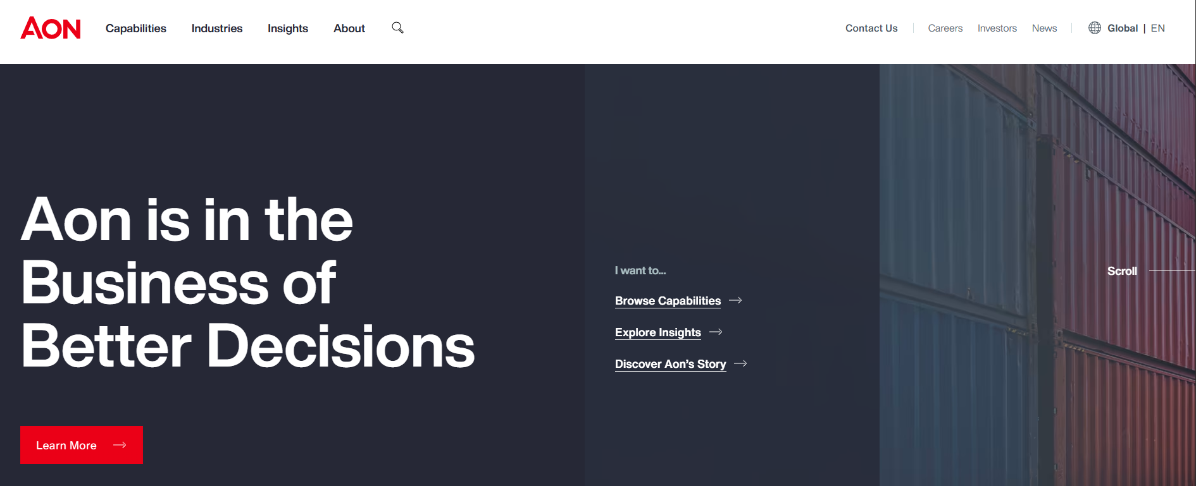Open the News link
1196x486 pixels.
coord(1044,28)
